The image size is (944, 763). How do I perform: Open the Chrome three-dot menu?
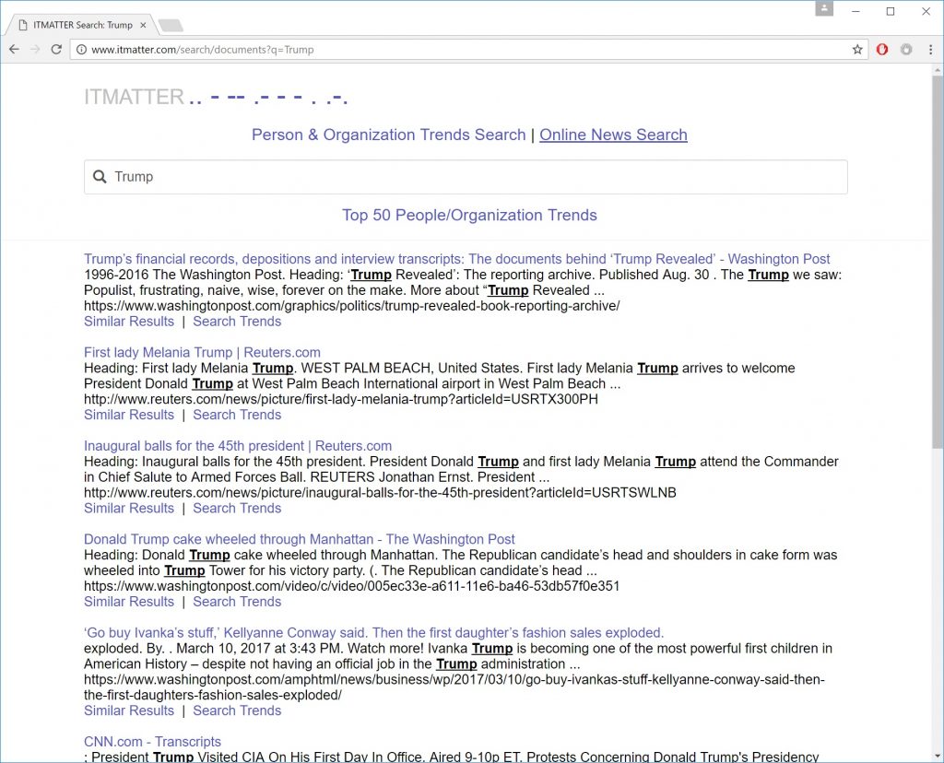tap(929, 50)
